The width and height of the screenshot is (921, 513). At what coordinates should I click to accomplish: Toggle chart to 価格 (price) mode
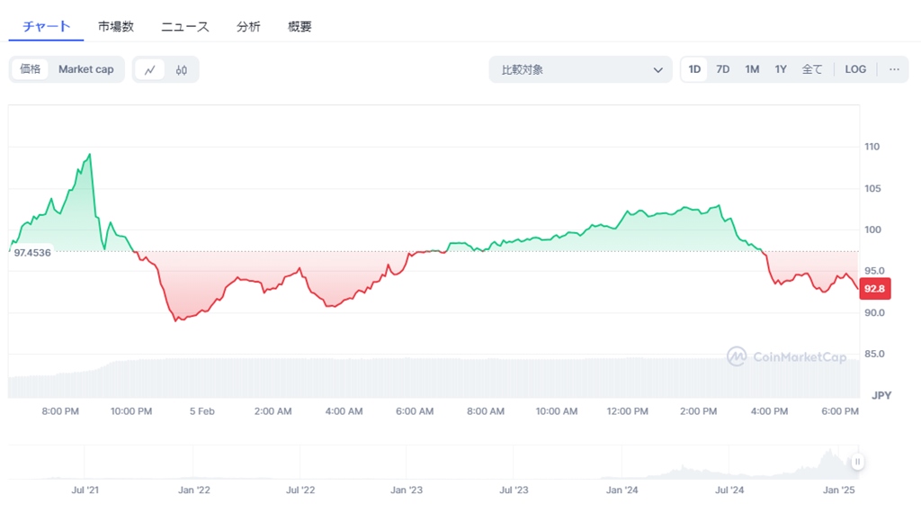pos(31,69)
